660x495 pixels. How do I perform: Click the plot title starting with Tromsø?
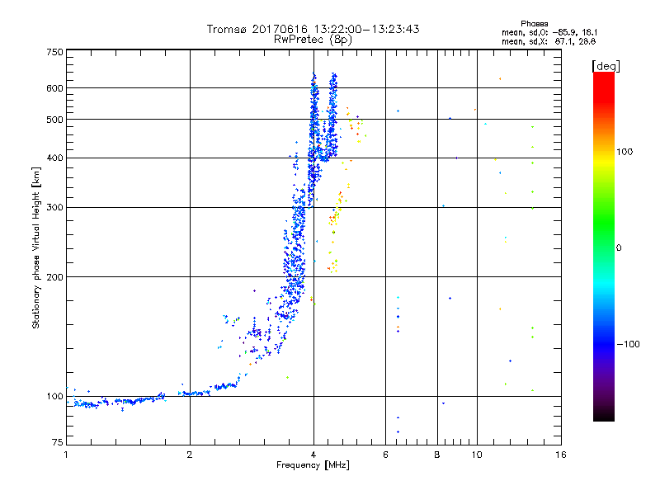pyautogui.click(x=313, y=29)
